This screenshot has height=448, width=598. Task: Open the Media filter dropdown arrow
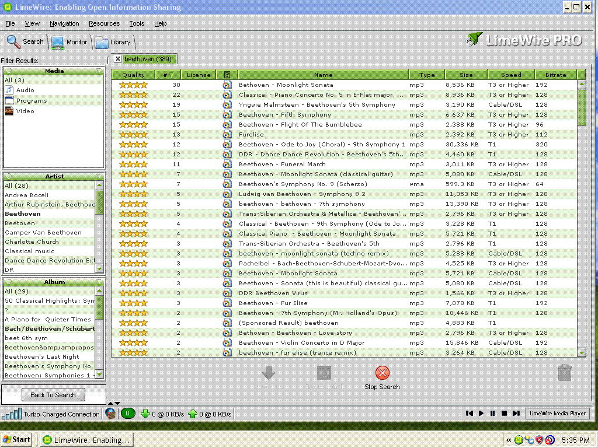(99, 71)
